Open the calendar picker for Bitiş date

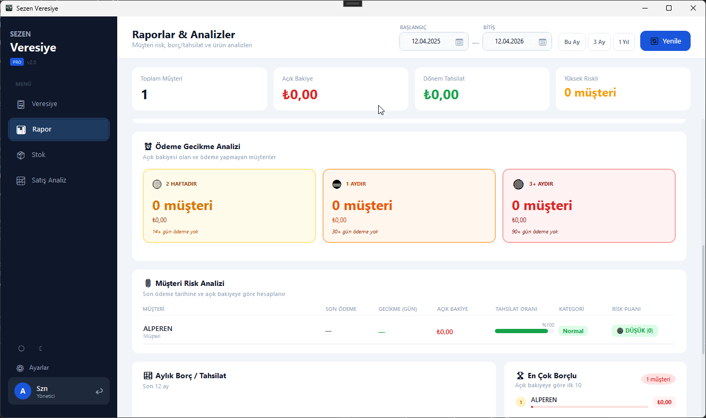[543, 42]
